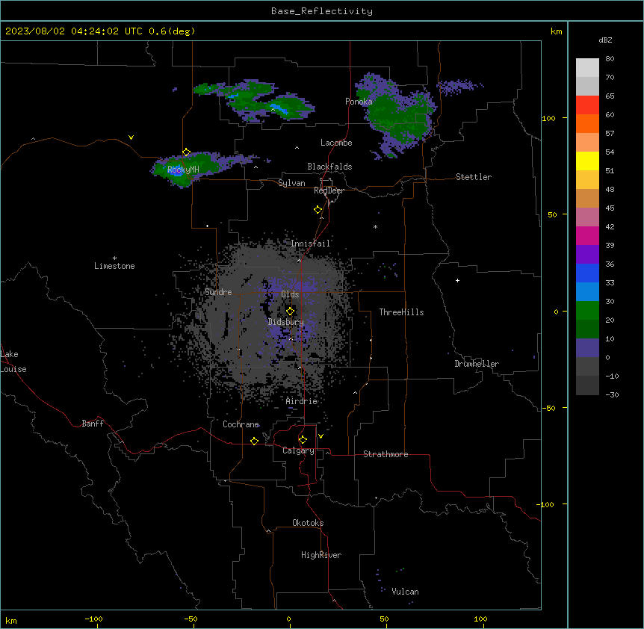Pick the white-gray top swatch near 80
The image size is (644, 629).
[x=587, y=68]
